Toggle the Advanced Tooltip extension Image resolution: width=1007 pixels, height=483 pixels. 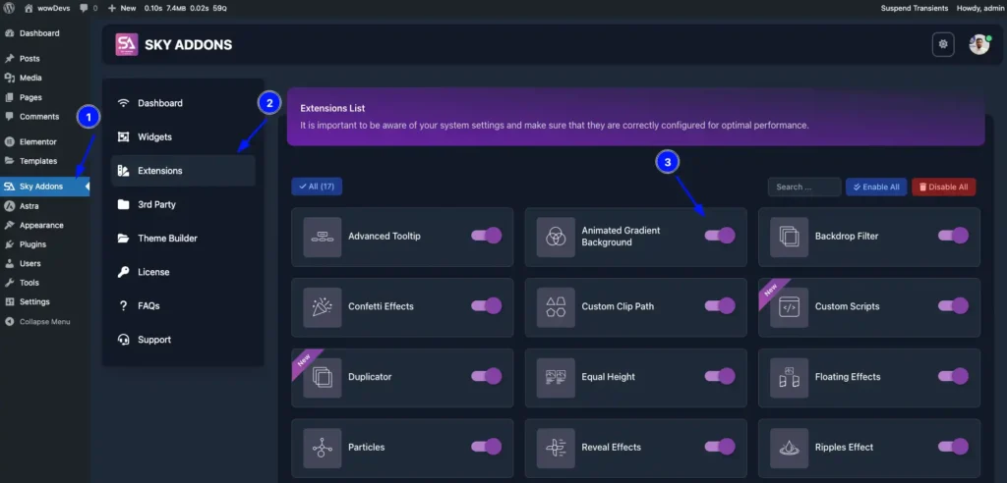click(486, 236)
